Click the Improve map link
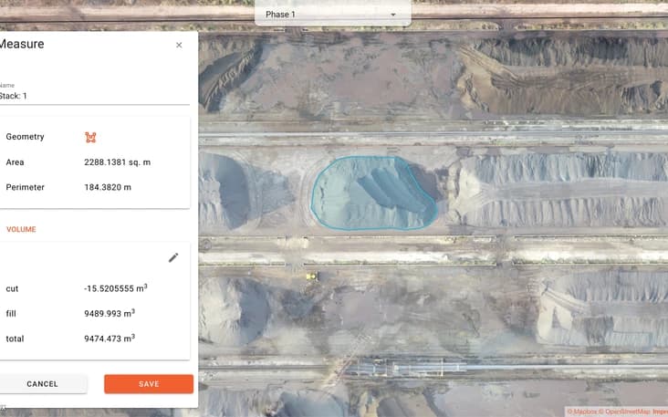Screen dimensions: 668x417 (x=661, y=412)
